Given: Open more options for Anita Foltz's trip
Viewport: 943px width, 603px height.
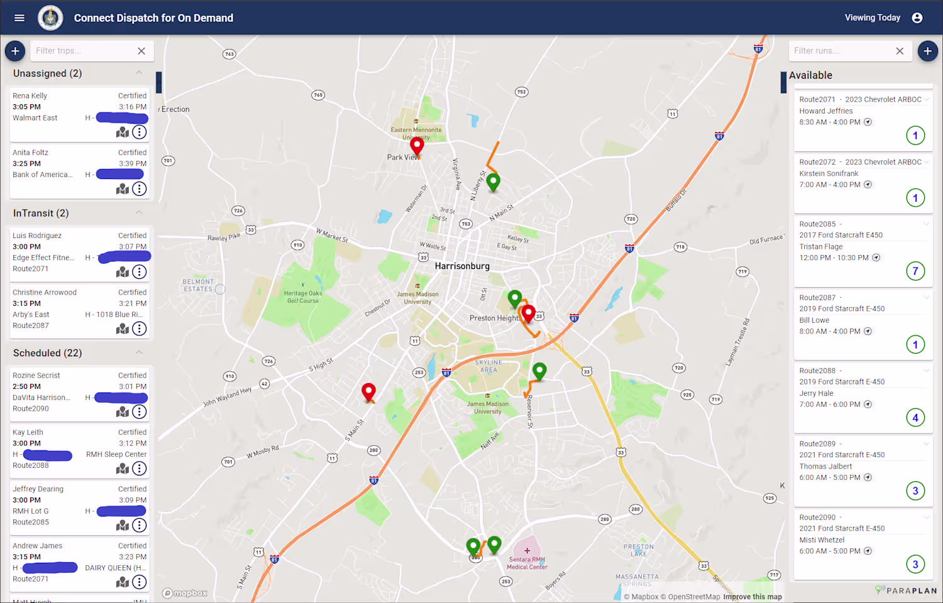Looking at the screenshot, I should [x=140, y=188].
